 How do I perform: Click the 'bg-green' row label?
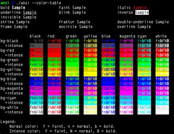pyautogui.click(x=10, y=60)
